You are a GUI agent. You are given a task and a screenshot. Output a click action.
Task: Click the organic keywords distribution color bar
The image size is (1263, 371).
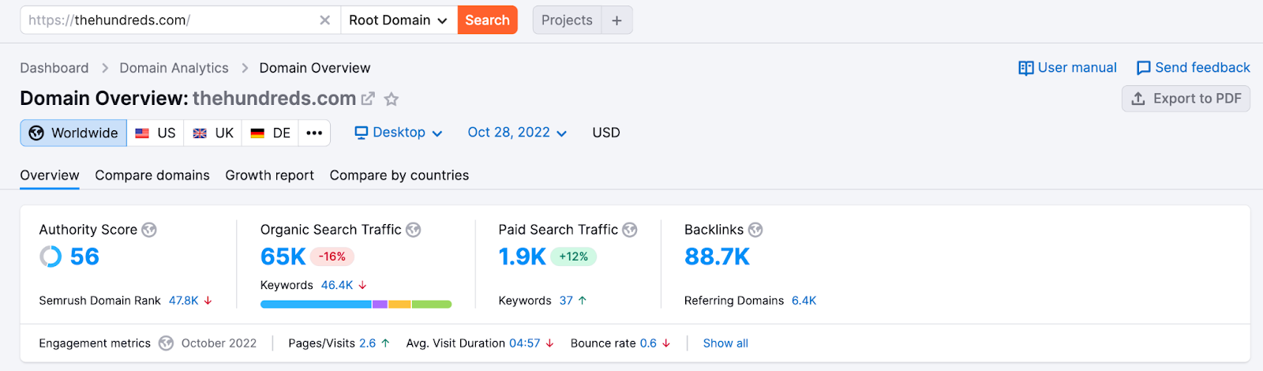355,304
